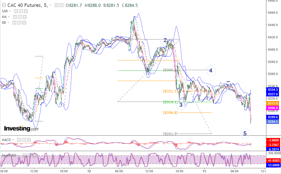Open settings gear for CAC 40 Futures series

click(x=61, y=5)
